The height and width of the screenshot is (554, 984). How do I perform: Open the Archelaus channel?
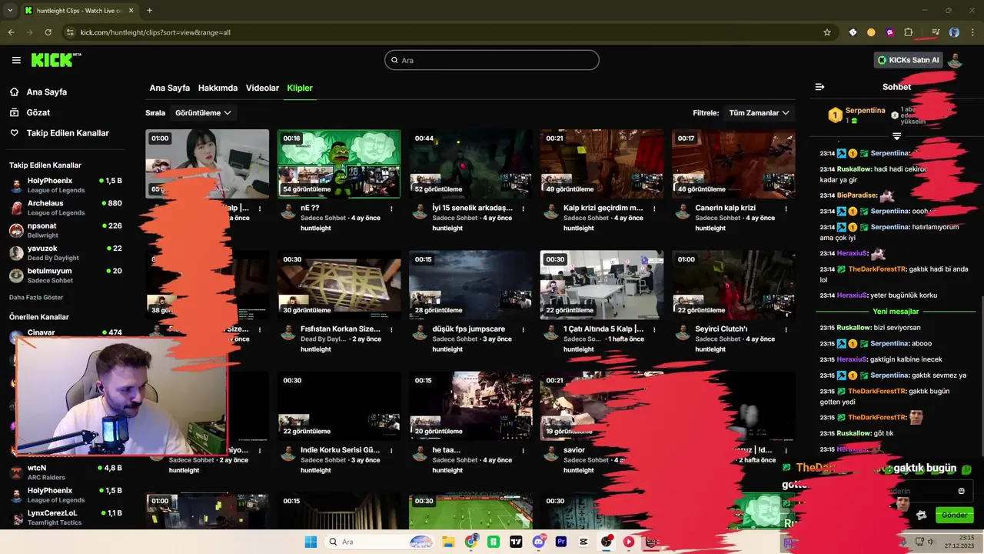pos(65,208)
